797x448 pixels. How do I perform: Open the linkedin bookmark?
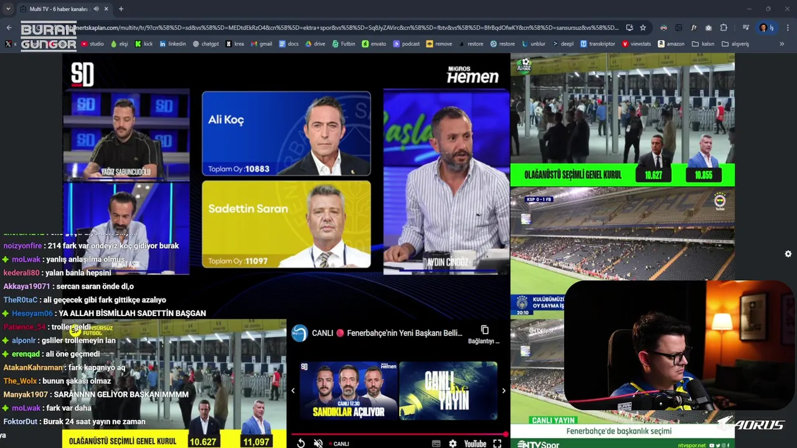172,44
